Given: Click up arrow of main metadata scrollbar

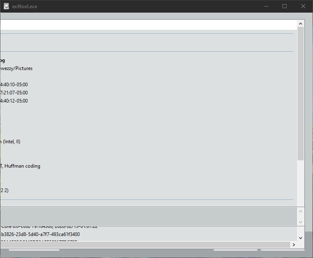Looking at the screenshot, I should coord(301,24).
